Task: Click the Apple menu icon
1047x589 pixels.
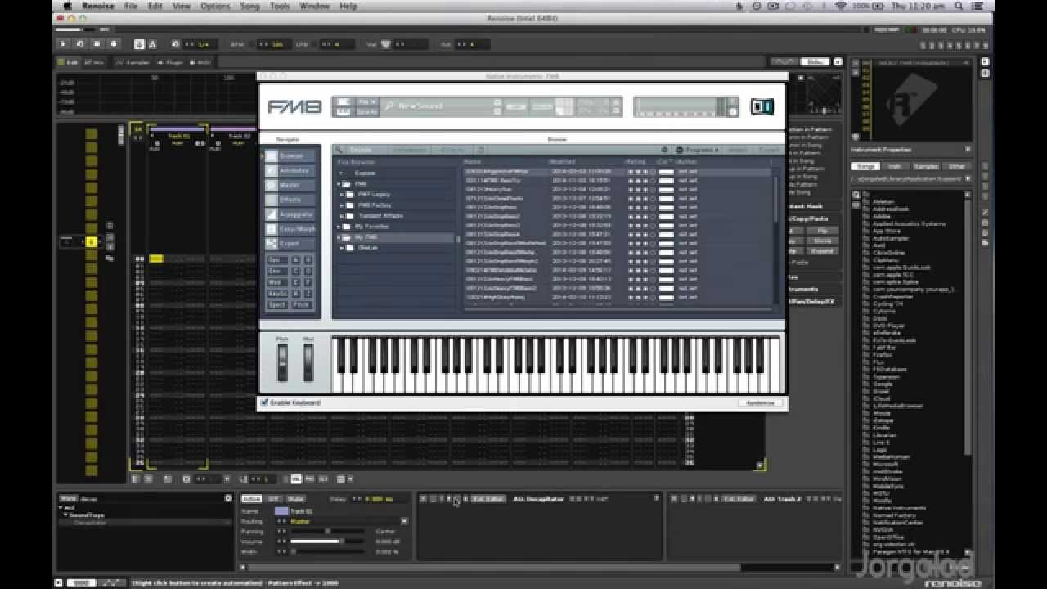Action: [66, 6]
